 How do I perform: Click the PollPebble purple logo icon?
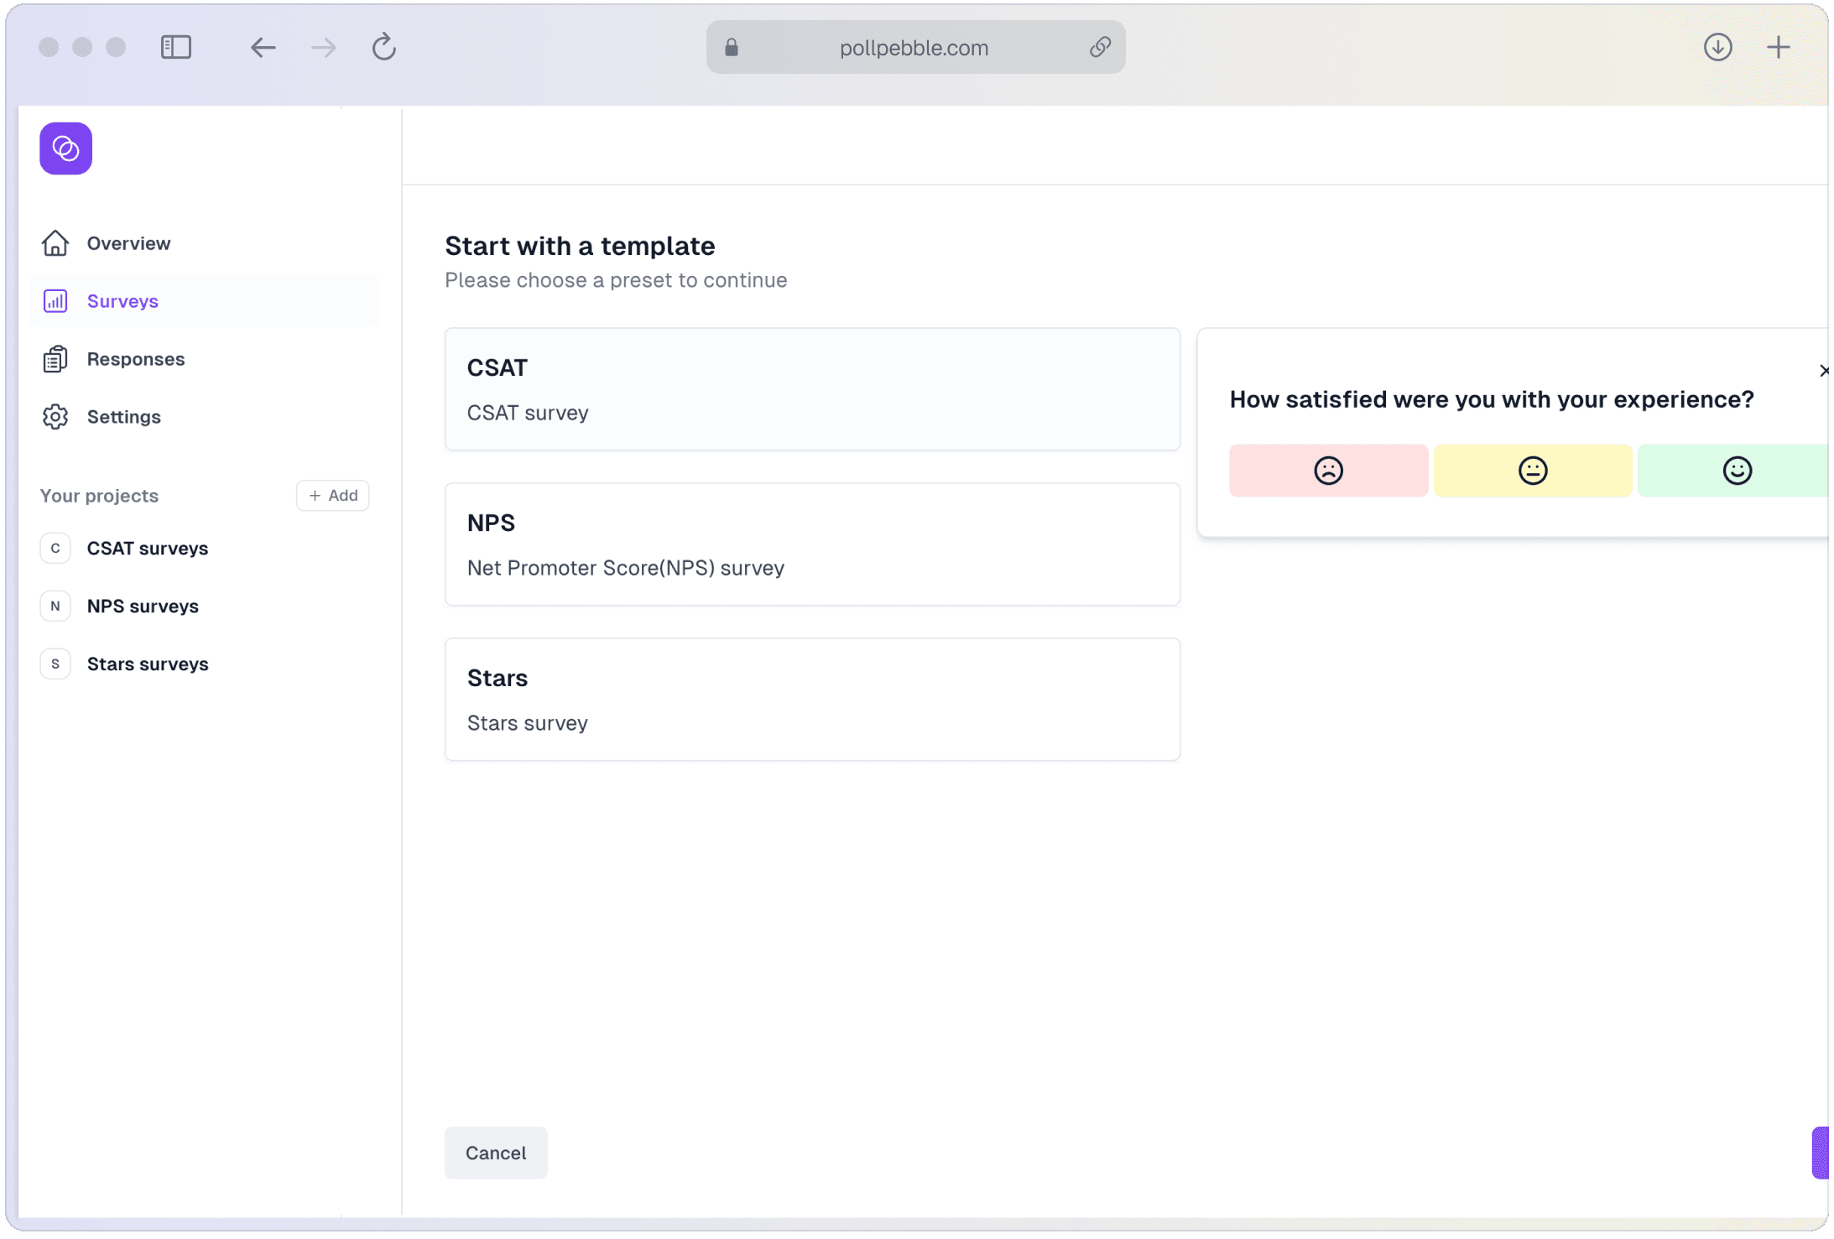[x=65, y=148]
